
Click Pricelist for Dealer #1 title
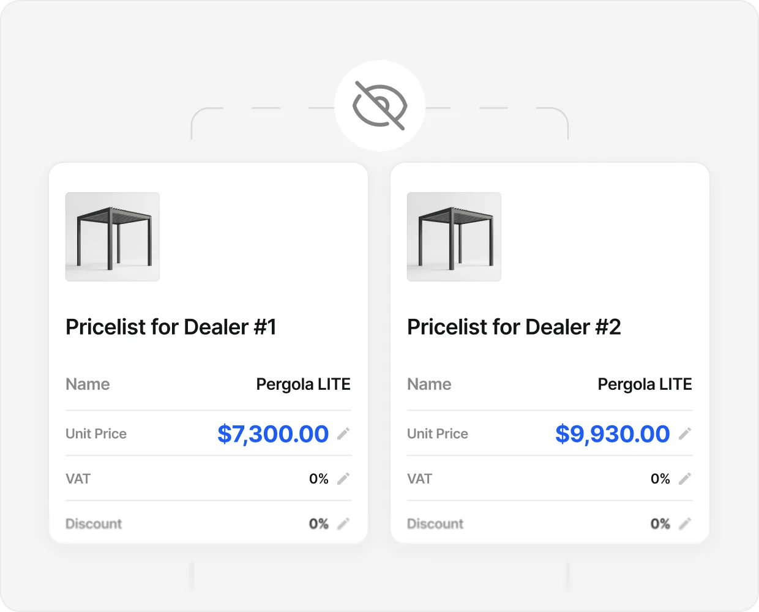point(171,327)
